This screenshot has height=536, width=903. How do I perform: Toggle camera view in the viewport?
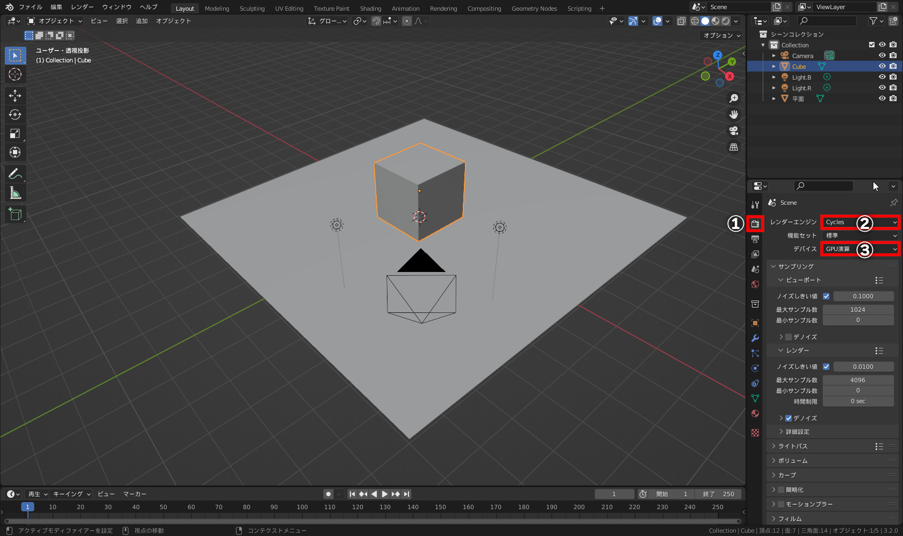[x=733, y=131]
